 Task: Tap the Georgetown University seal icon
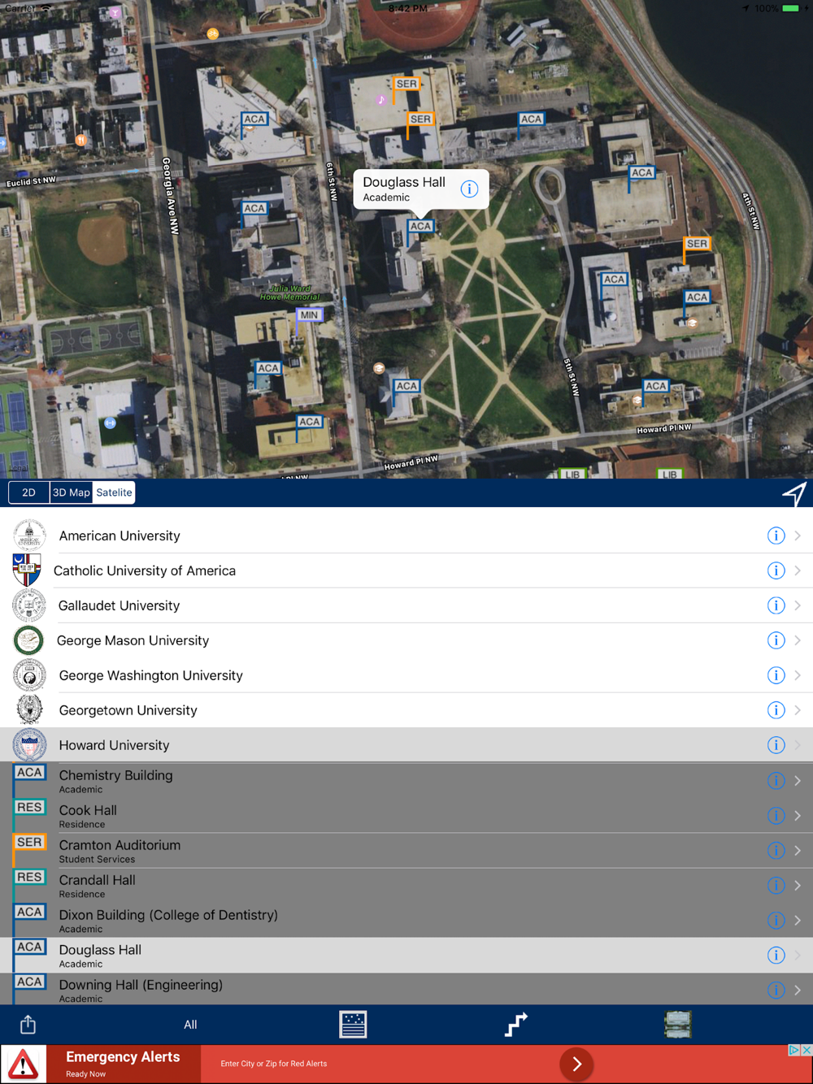tap(29, 710)
